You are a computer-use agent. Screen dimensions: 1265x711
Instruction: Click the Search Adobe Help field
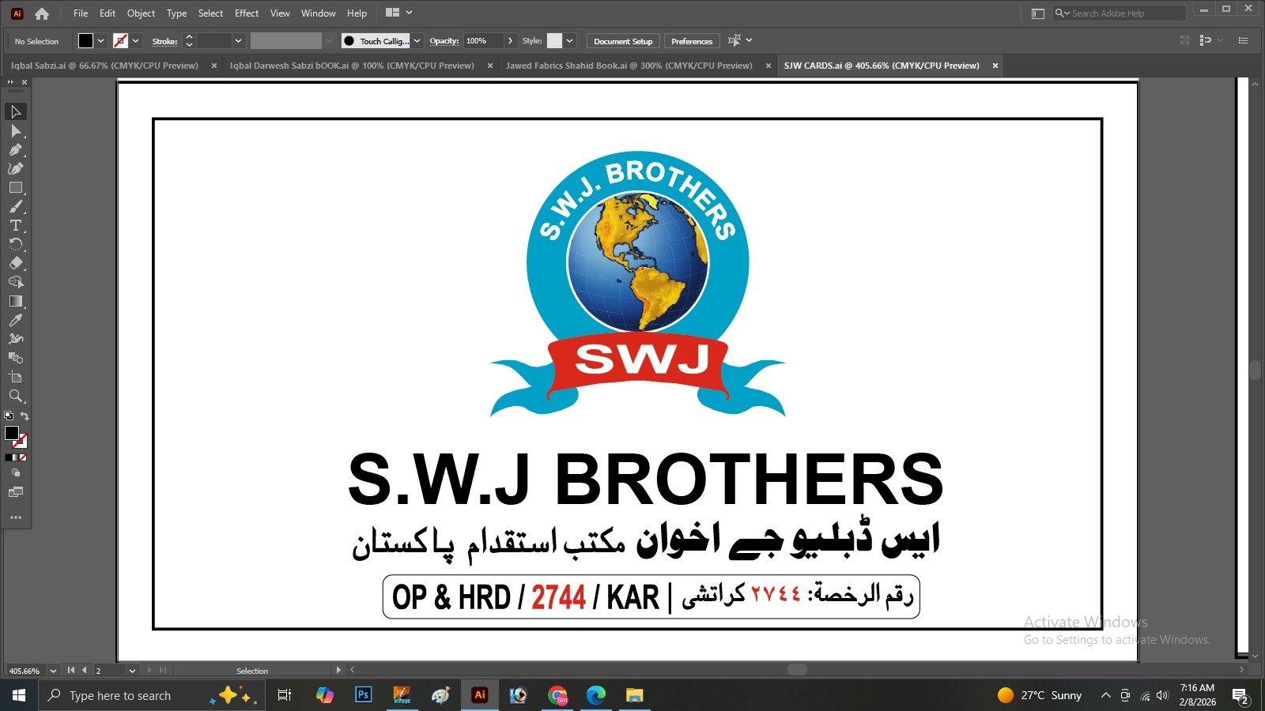click(x=1120, y=13)
